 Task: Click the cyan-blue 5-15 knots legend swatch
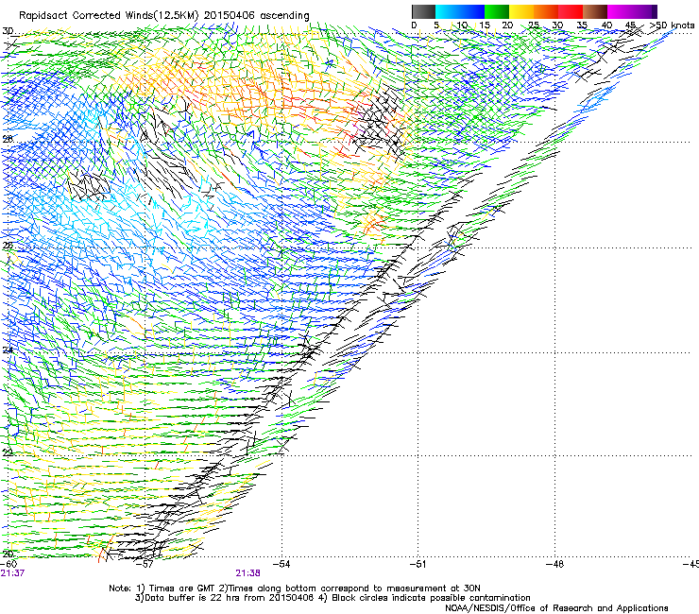click(460, 11)
